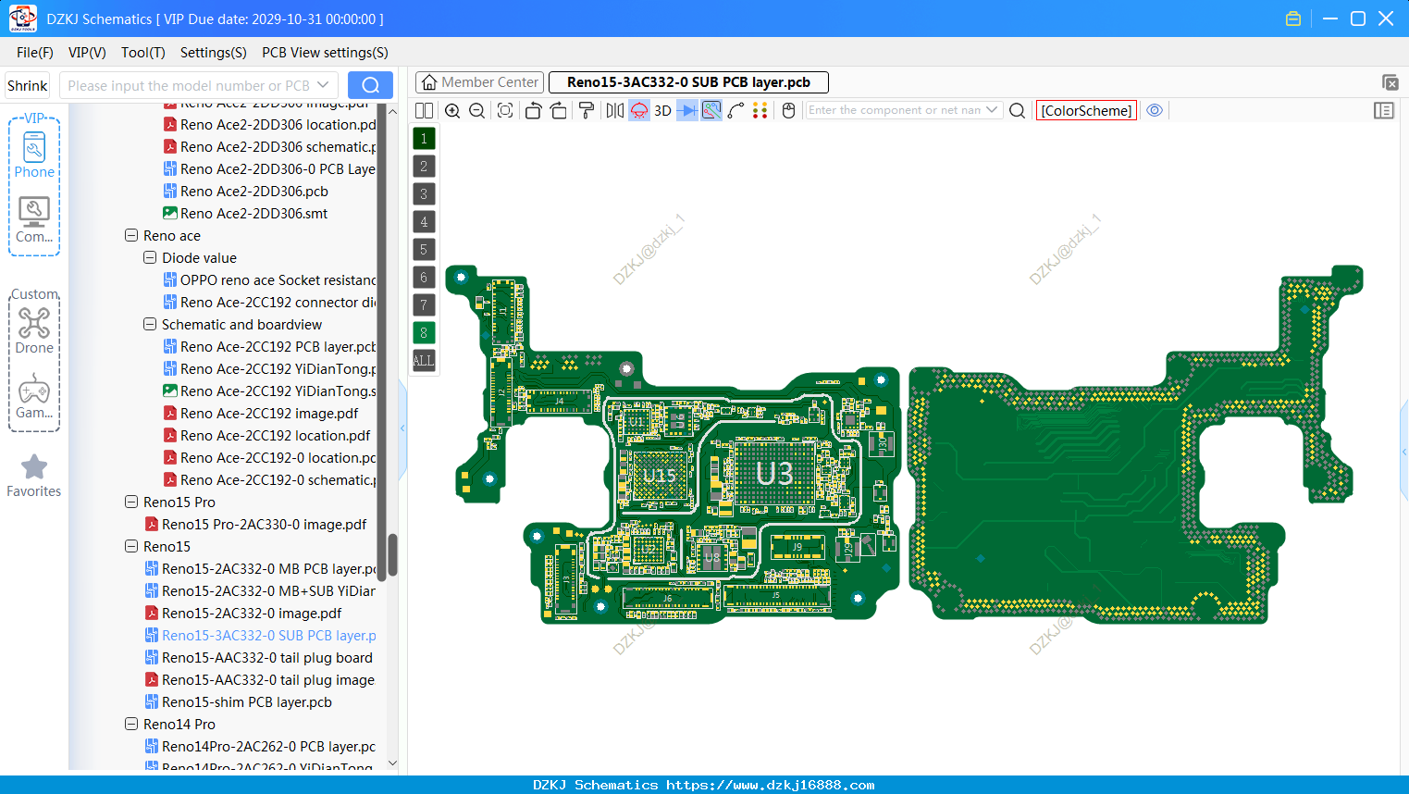Open the model number dropdown arrow
This screenshot has height=794, width=1409.
[323, 85]
